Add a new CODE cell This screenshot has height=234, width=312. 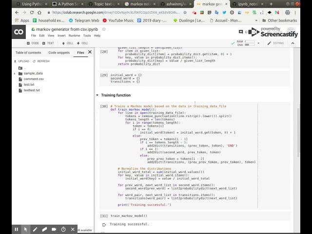33,43
